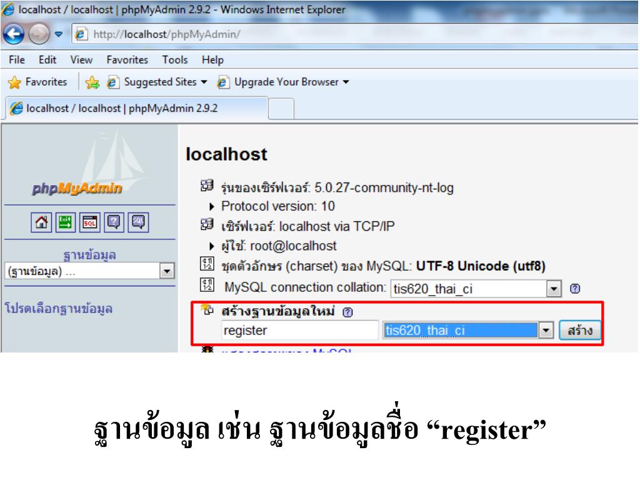Open the MySQL SQL documentation icon
640x480 pixels.
(x=138, y=222)
